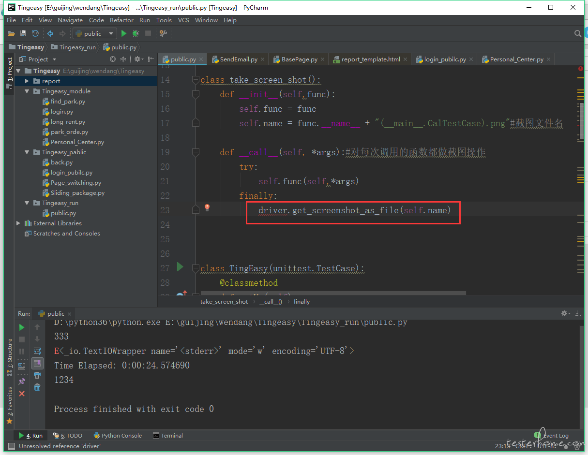
Task: Open the File menu
Action: coord(11,20)
